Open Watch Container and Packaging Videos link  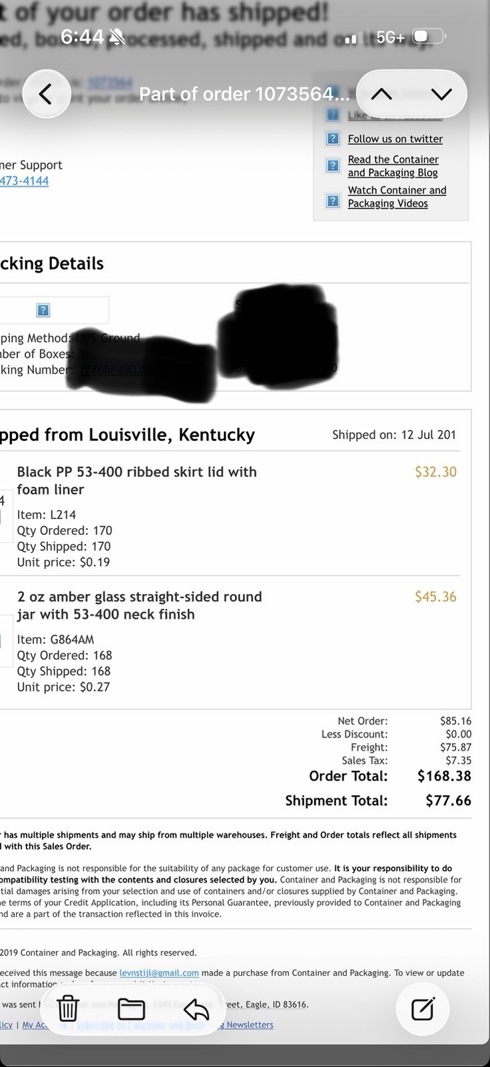pyautogui.click(x=397, y=197)
